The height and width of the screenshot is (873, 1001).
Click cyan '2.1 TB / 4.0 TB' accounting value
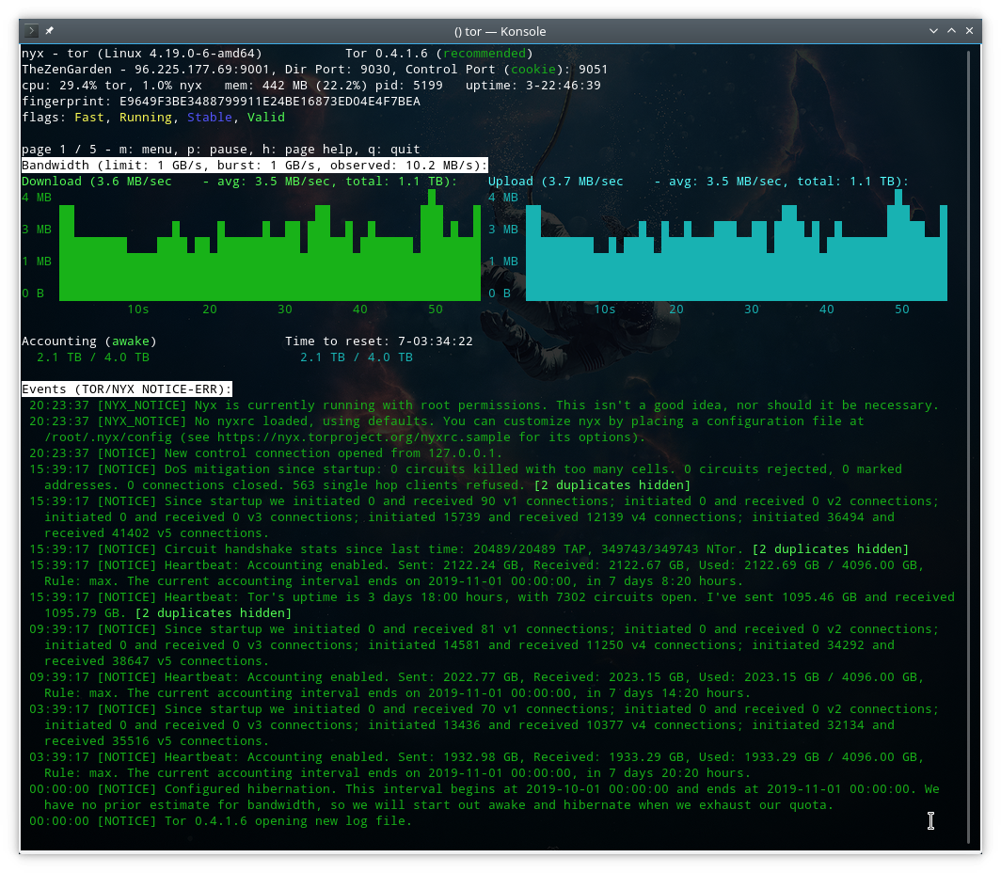coord(357,357)
